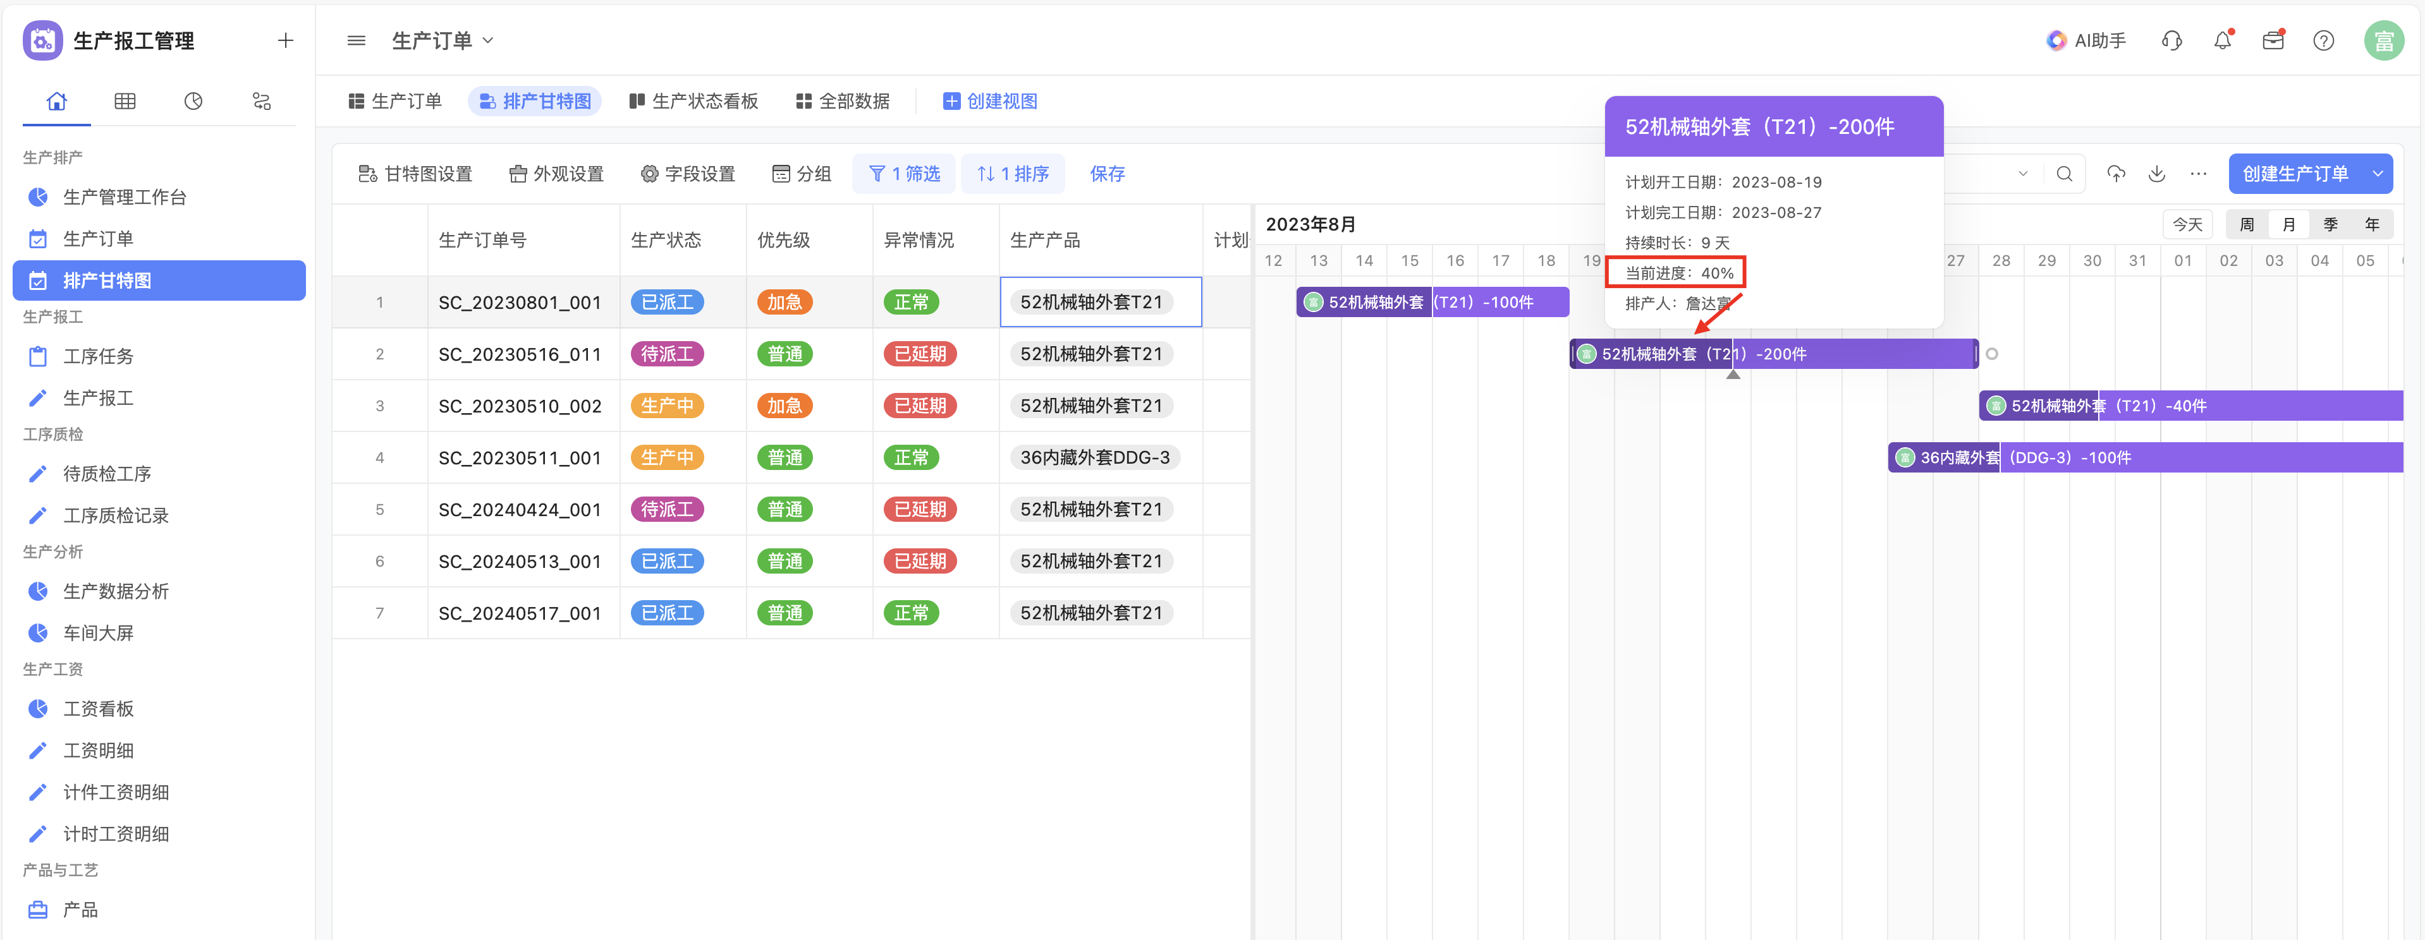Set timeline scale to 周

click(x=2247, y=225)
